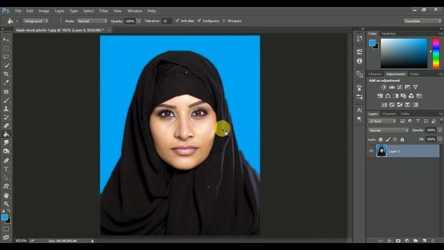This screenshot has width=444, height=250.
Task: Open the Filter menu
Action: [103, 11]
